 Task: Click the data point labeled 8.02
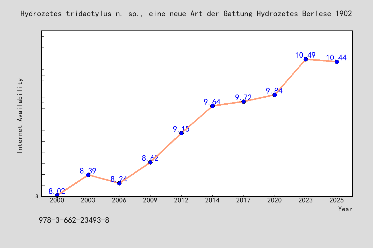(57, 195)
